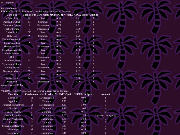Click the Visions table 'DECKBOX $price' header
The image size is (180, 135).
tap(84, 94)
